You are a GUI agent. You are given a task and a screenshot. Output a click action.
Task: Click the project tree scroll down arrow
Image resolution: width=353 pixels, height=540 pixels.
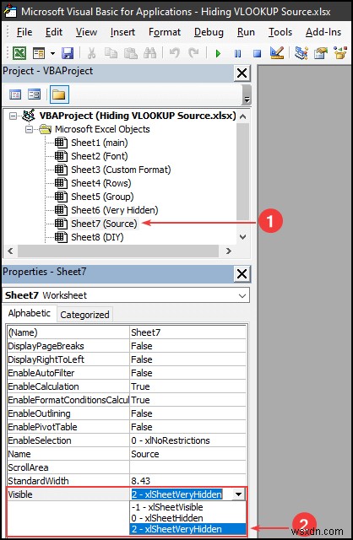click(x=242, y=237)
